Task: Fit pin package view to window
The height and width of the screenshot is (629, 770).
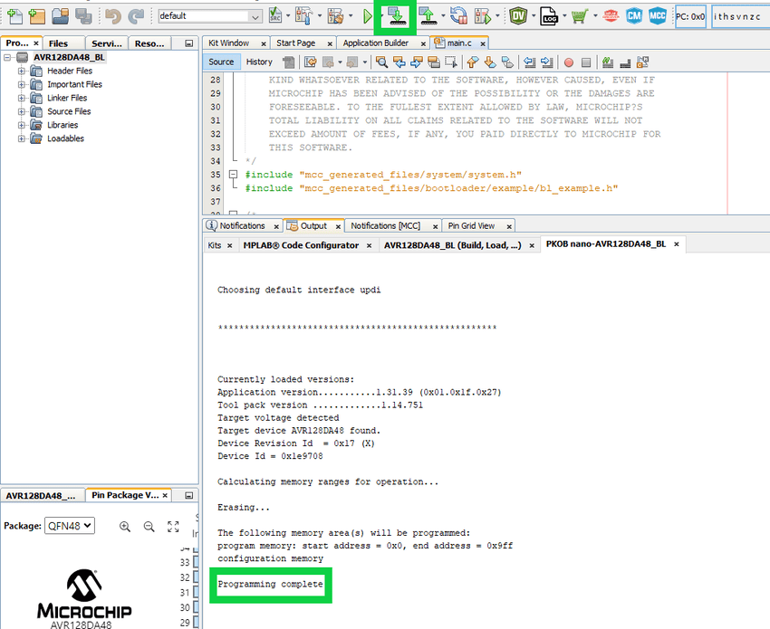Action: click(173, 526)
